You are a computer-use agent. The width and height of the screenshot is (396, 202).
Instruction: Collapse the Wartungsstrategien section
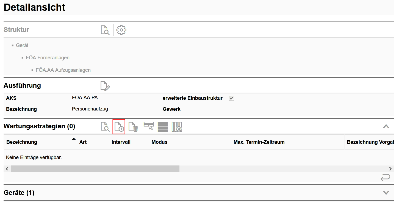point(386,126)
